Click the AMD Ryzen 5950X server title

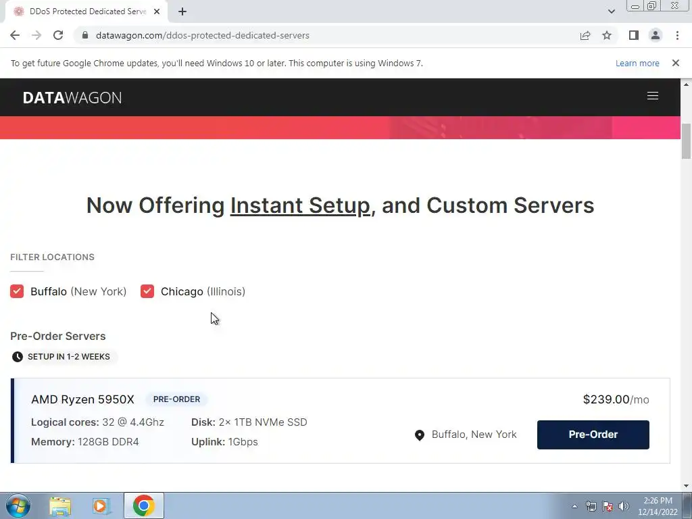pos(82,399)
